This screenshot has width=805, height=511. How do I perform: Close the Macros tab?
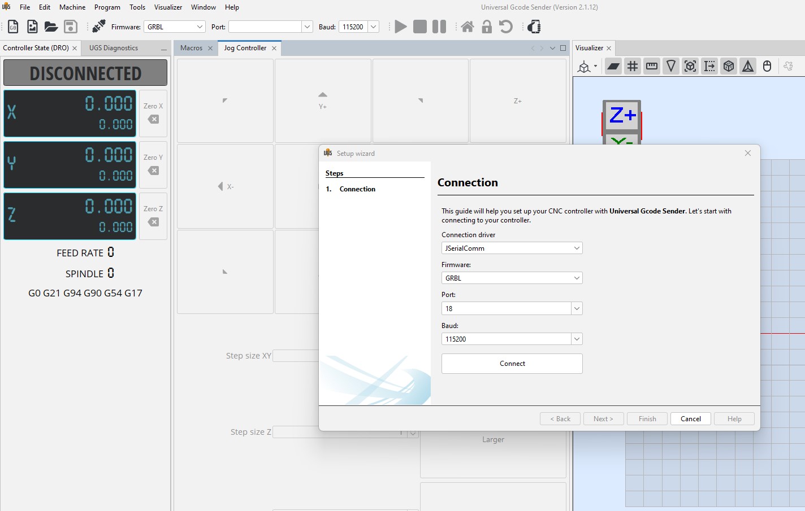[x=210, y=49]
